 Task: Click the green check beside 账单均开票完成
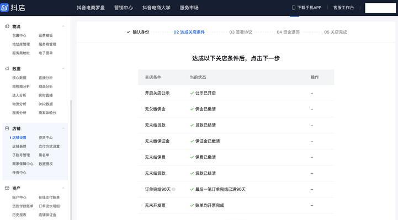coord(192,205)
